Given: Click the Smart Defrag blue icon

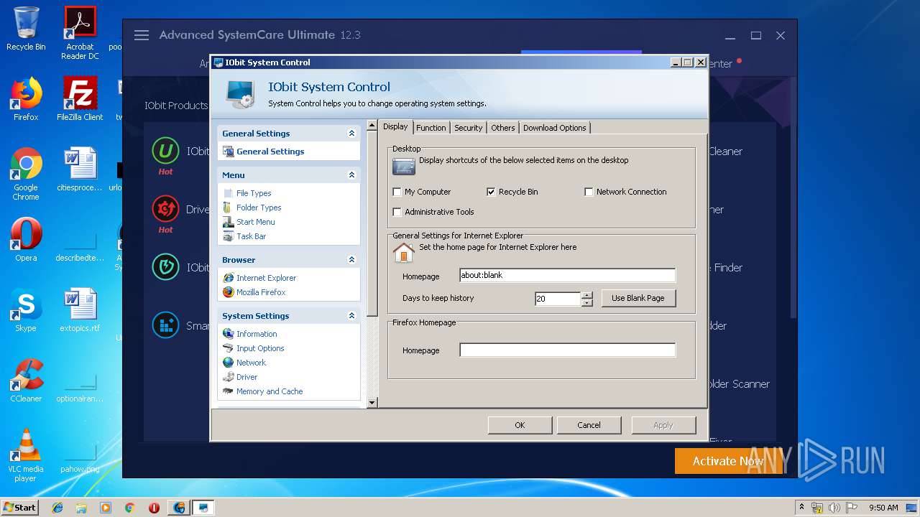Looking at the screenshot, I should point(165,325).
